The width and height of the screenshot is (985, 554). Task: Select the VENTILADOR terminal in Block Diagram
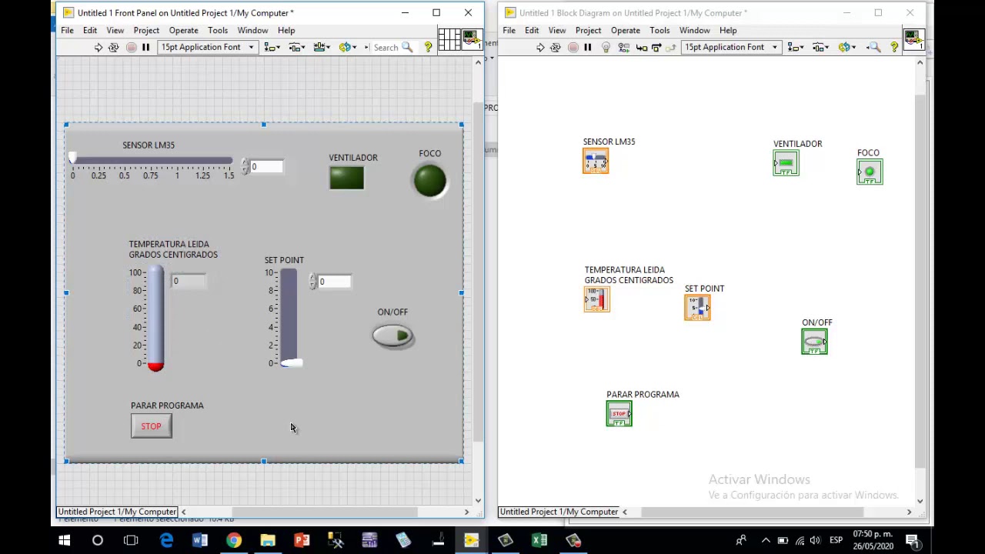click(x=786, y=163)
